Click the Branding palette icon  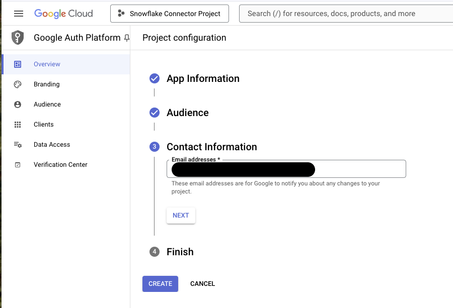(18, 84)
